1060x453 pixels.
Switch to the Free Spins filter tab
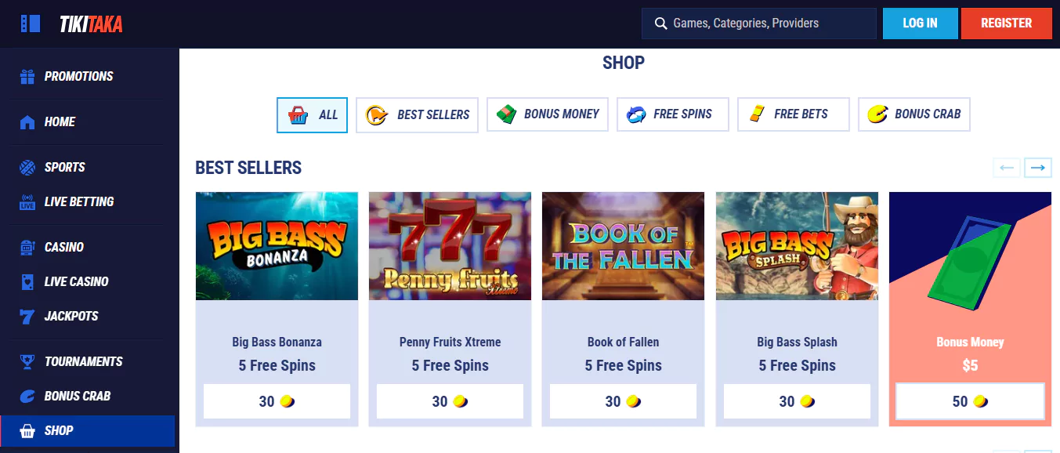(x=673, y=115)
